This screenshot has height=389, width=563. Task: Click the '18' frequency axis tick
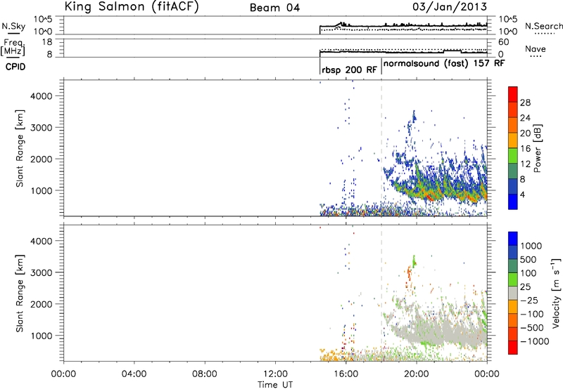click(x=47, y=42)
